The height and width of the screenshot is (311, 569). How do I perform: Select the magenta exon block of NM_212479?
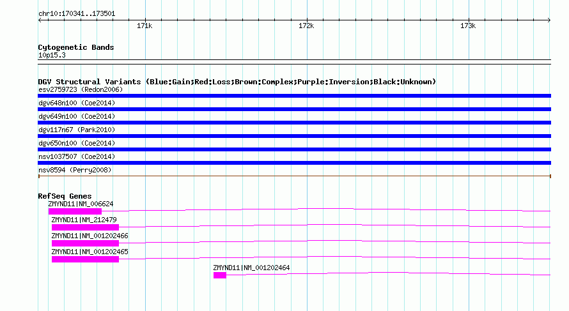[85, 227]
